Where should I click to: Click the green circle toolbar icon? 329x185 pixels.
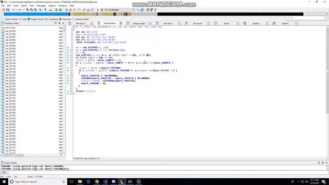[60, 10]
